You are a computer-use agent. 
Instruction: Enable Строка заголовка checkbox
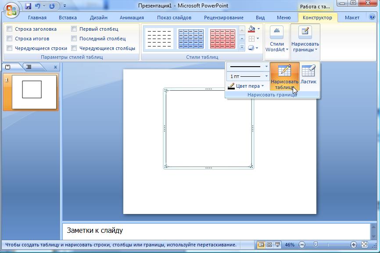10,29
